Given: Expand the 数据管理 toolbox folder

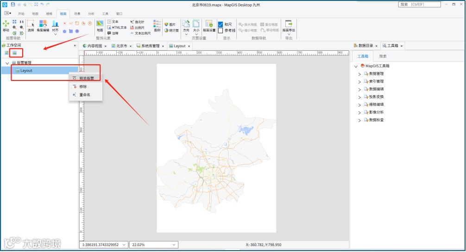Looking at the screenshot, I should pyautogui.click(x=359, y=74).
